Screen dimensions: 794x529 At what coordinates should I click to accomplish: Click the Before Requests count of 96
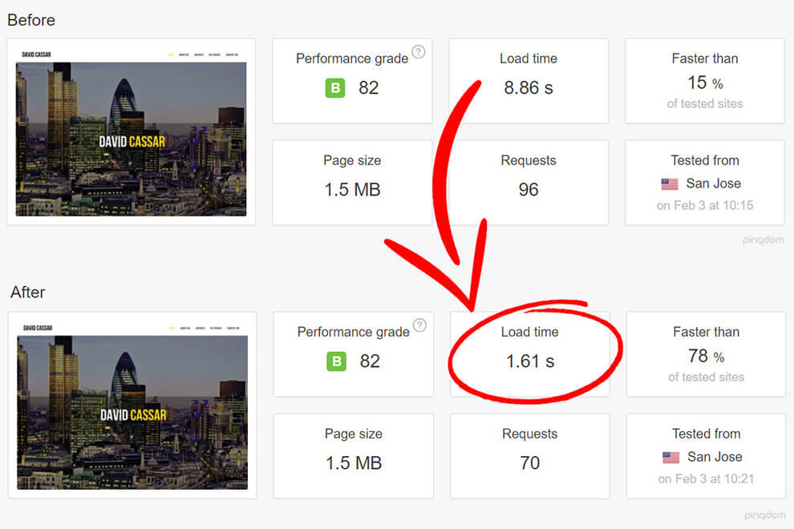click(x=528, y=190)
